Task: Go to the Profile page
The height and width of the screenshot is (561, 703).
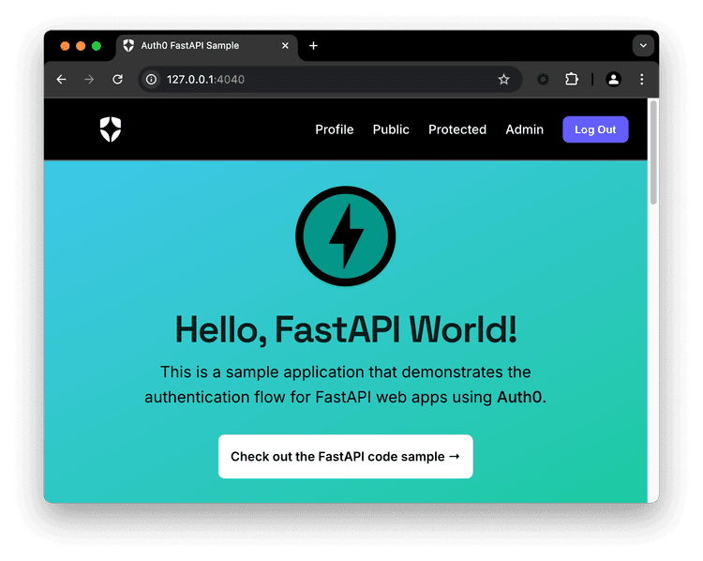Action: (x=335, y=129)
